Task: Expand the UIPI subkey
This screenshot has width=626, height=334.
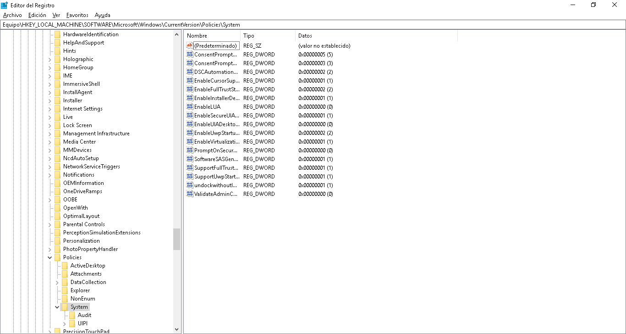Action: pos(65,323)
